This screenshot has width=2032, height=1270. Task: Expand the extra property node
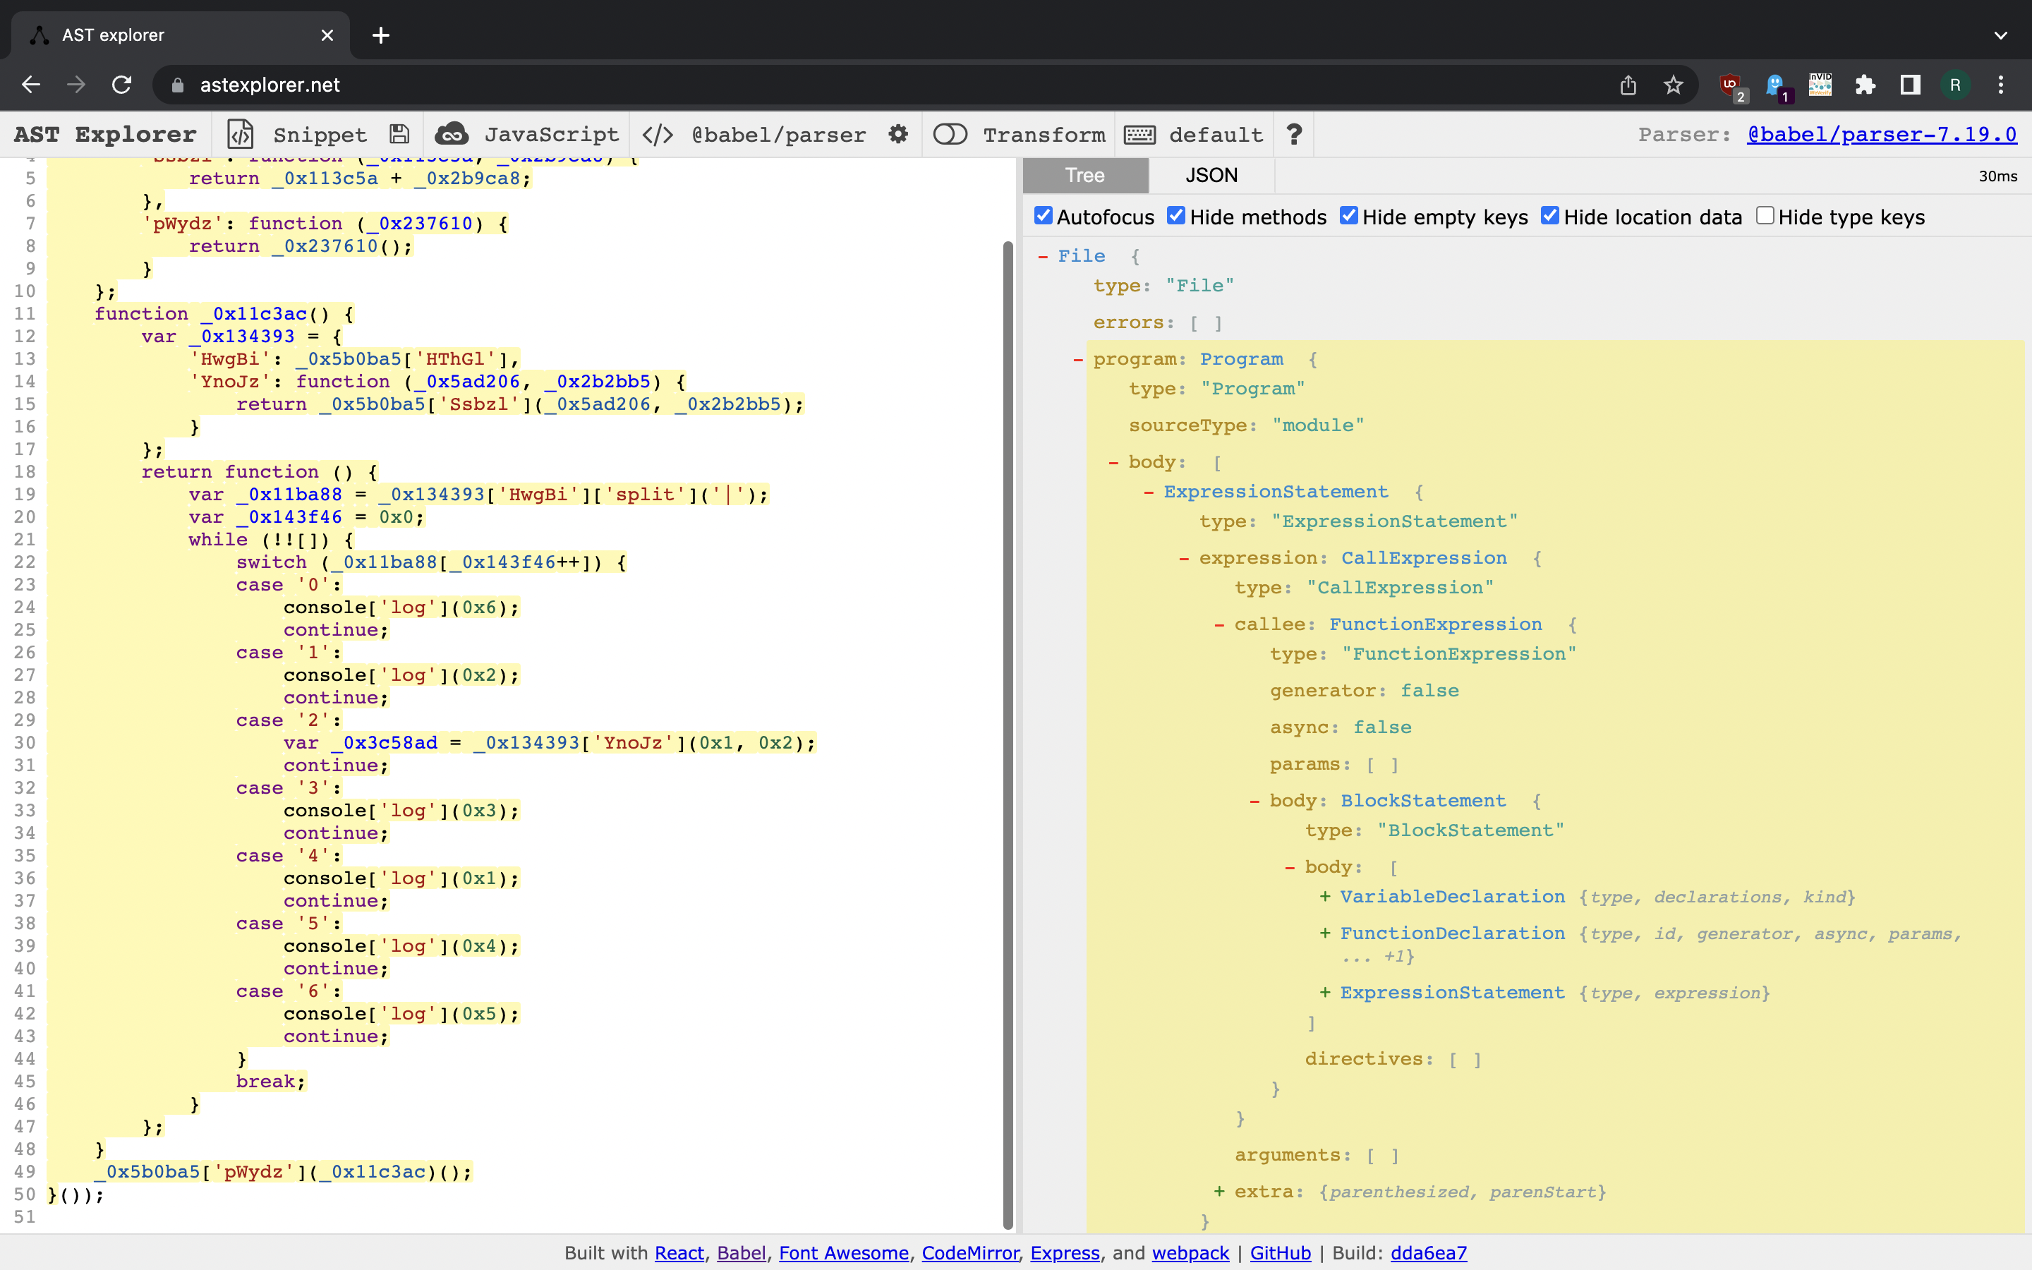pyautogui.click(x=1219, y=1192)
